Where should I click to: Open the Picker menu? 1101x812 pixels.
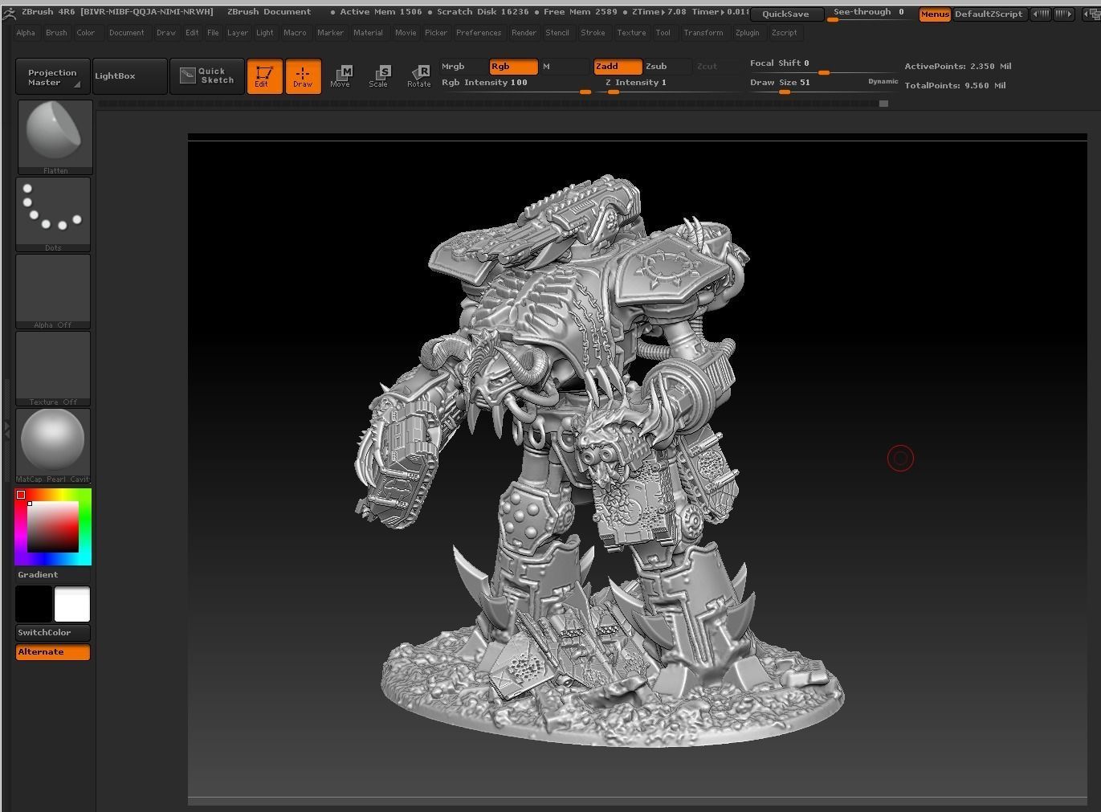coord(436,33)
